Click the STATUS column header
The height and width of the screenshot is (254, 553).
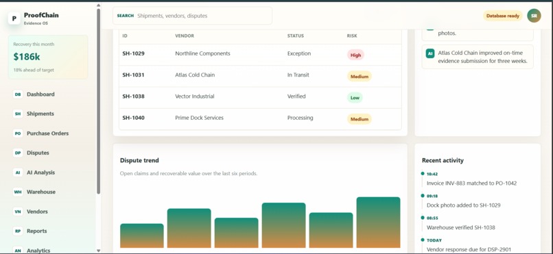296,36
